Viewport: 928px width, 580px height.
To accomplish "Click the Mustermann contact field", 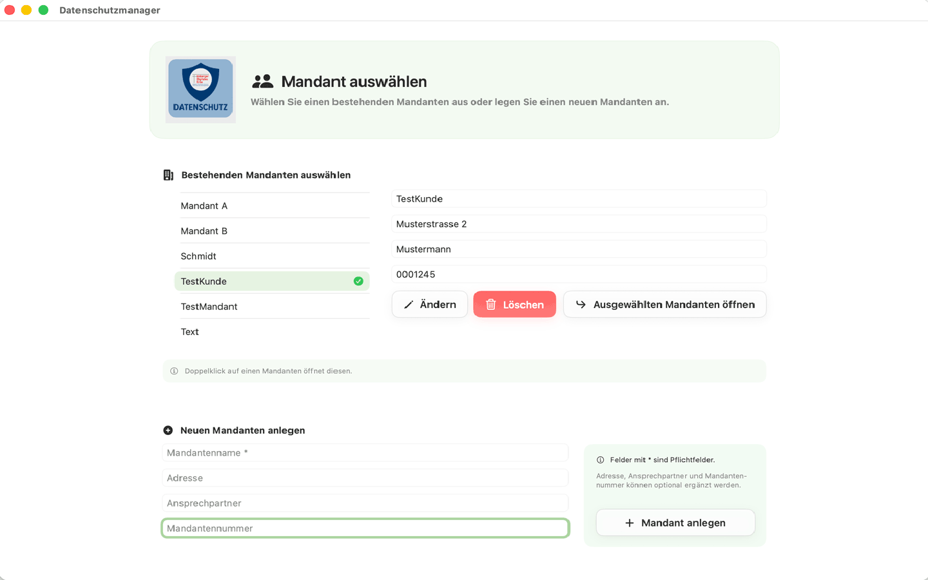I will [579, 249].
